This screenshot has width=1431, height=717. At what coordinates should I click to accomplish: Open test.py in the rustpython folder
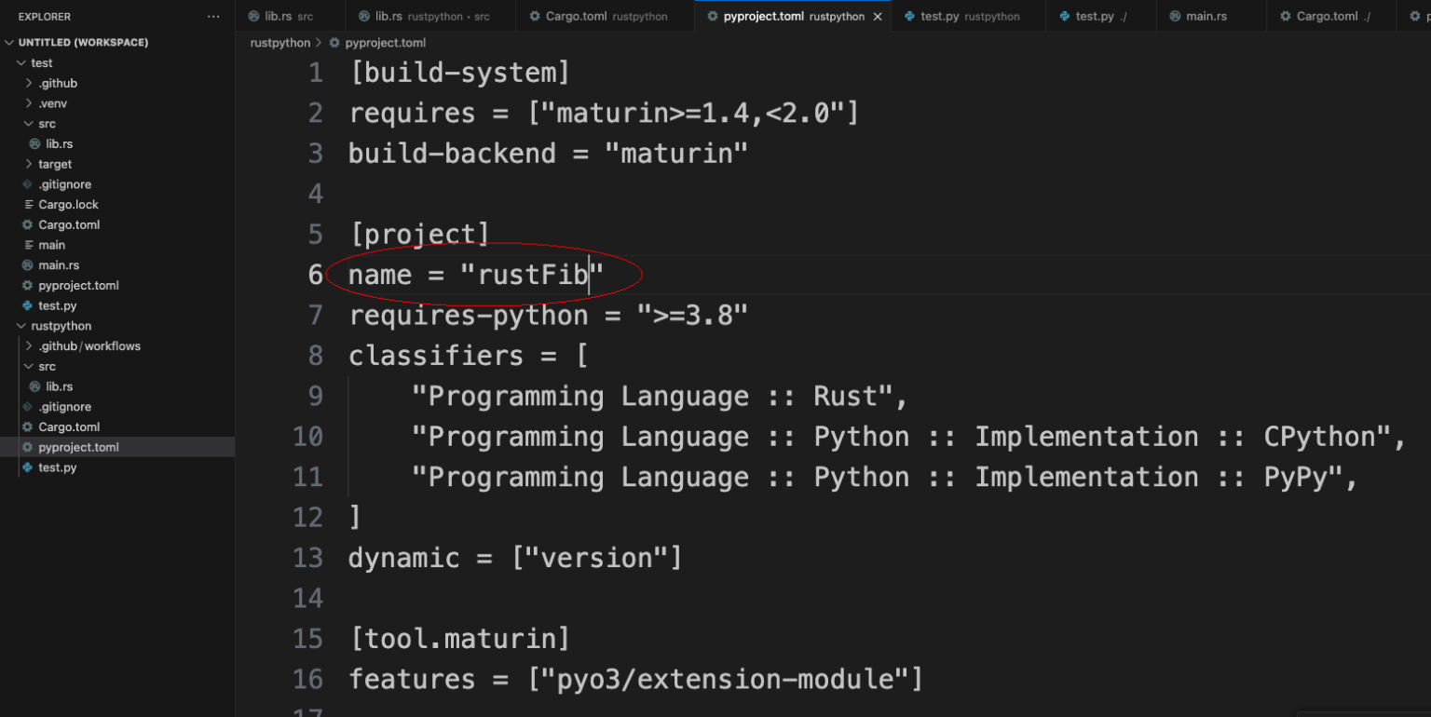[x=57, y=467]
